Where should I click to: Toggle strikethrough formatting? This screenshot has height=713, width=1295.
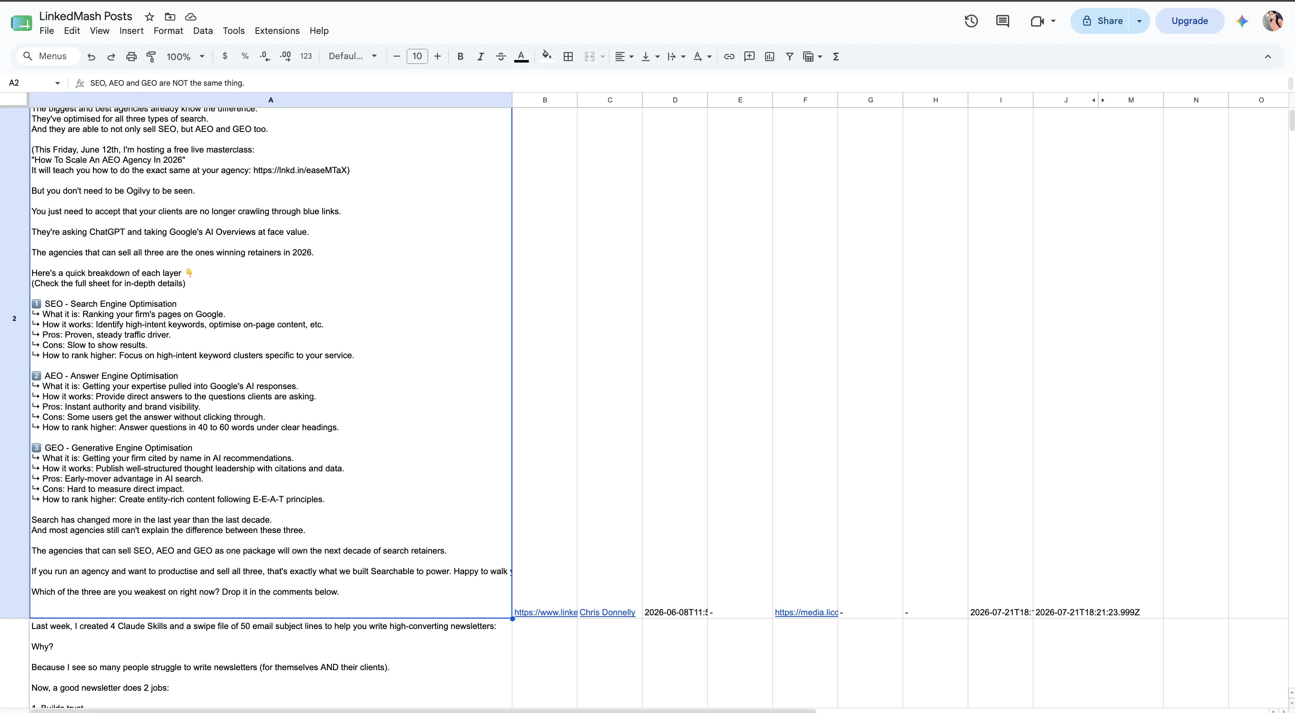coord(501,56)
